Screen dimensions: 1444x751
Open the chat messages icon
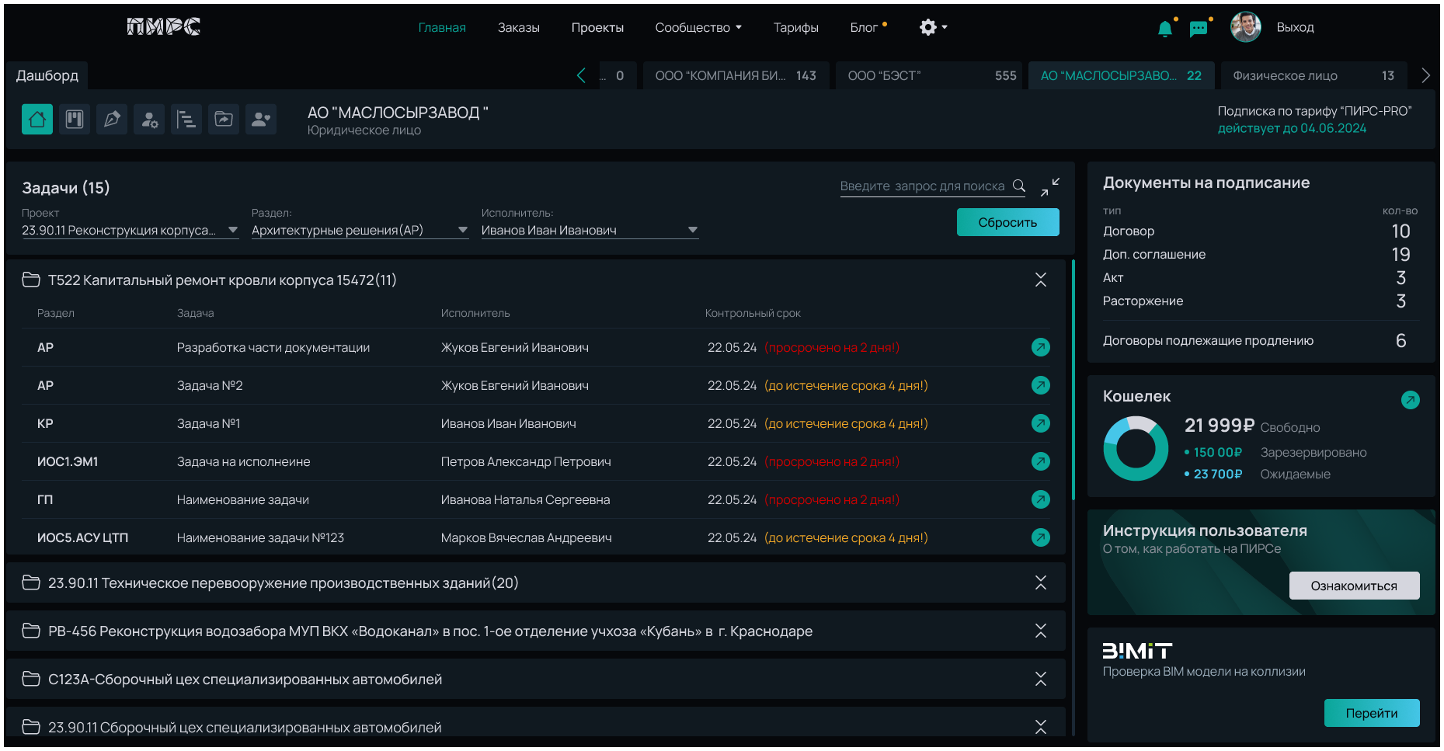pos(1199,29)
